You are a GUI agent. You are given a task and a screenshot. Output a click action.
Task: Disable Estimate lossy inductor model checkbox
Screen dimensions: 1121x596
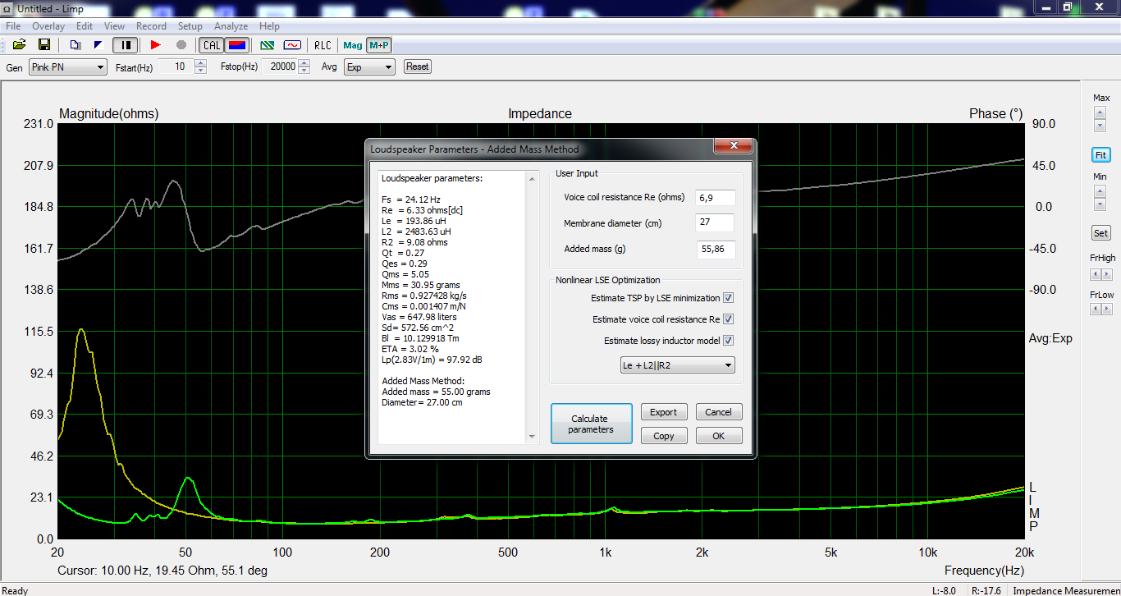point(728,341)
